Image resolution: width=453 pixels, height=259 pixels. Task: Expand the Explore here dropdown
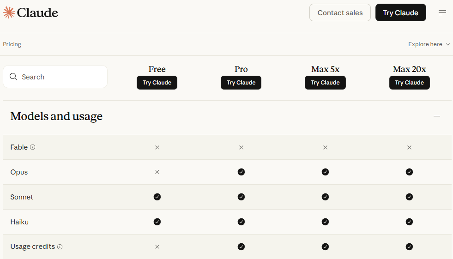click(x=429, y=44)
